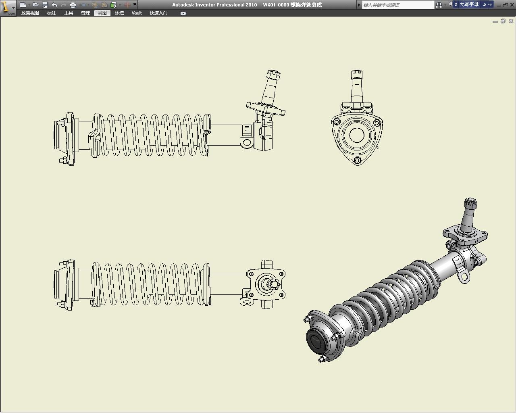516x413 pixels.
Task: Restore the drawing document window
Action: (503, 21)
